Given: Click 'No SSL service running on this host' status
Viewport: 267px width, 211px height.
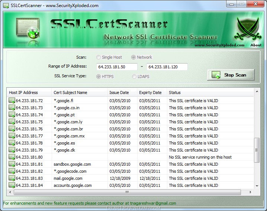Looking at the screenshot, I should coord(200,157).
